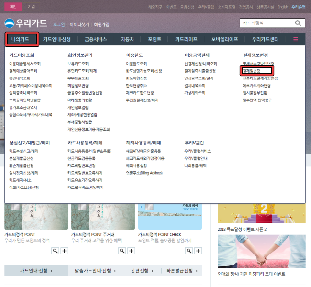The height and width of the screenshot is (287, 311).
Task: Open the 모바일라이프 menu
Action: 224,39
